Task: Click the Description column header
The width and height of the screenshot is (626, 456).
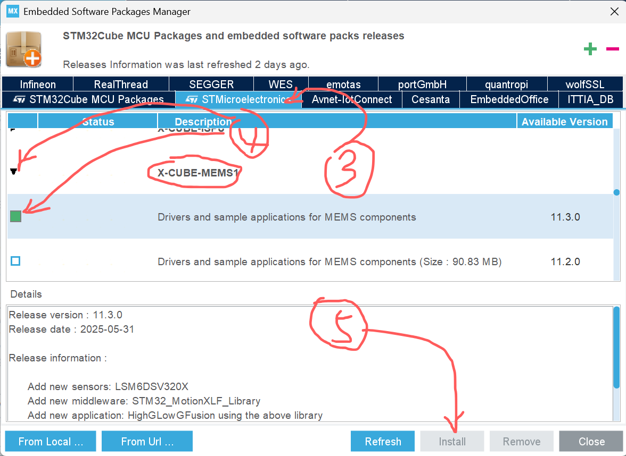Action: [337, 121]
